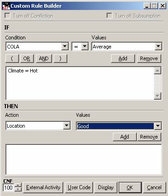168x196 pixels.
Task: Select the Climate = Hot condition line
Action: 23,71
